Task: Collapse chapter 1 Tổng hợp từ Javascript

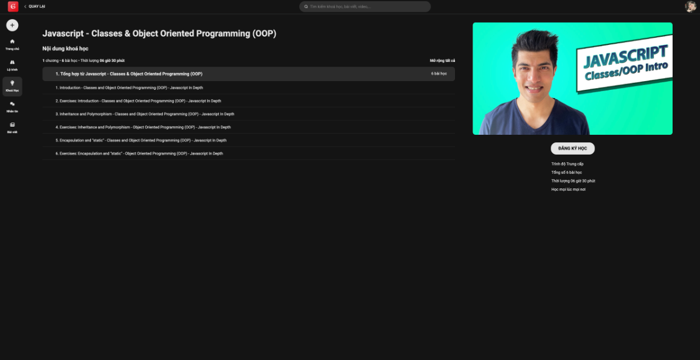Action: [x=249, y=74]
